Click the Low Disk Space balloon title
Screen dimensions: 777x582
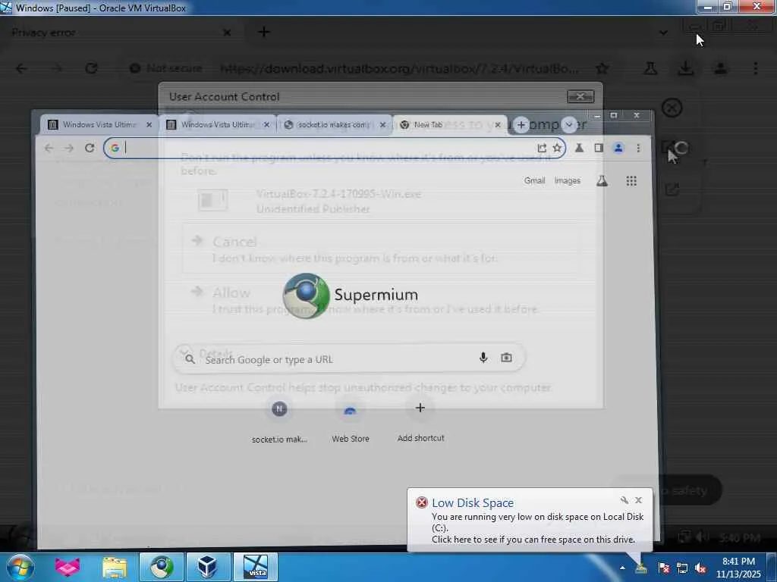point(472,503)
